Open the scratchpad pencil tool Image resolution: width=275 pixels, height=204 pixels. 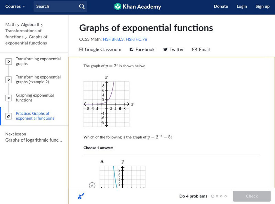pos(81,196)
